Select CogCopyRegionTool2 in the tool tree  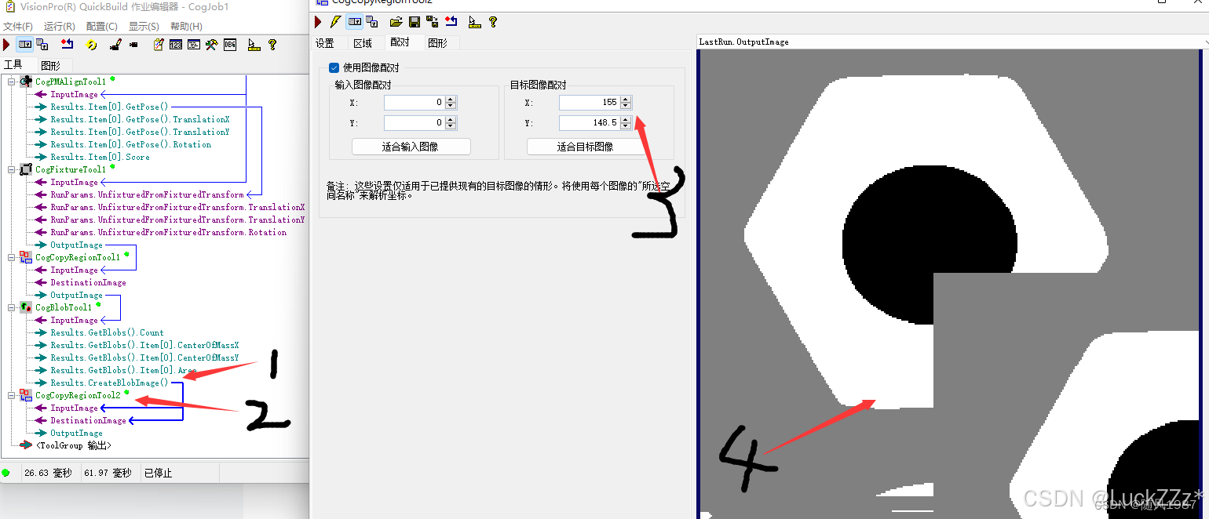point(78,395)
